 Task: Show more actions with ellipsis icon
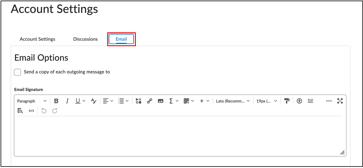click(x=329, y=101)
